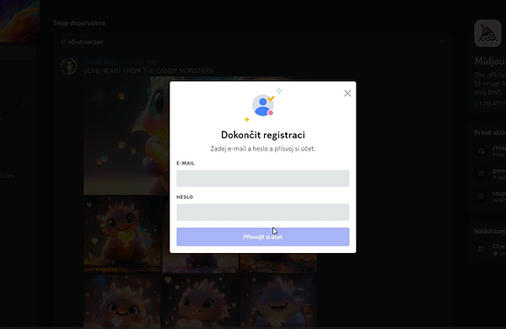The height and width of the screenshot is (329, 506).
Task: Click the Cicely Tong user avatar
Action: [68, 66]
